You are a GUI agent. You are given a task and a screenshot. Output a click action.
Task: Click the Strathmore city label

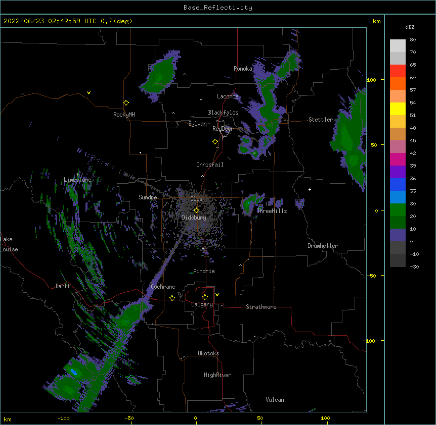coord(261,307)
